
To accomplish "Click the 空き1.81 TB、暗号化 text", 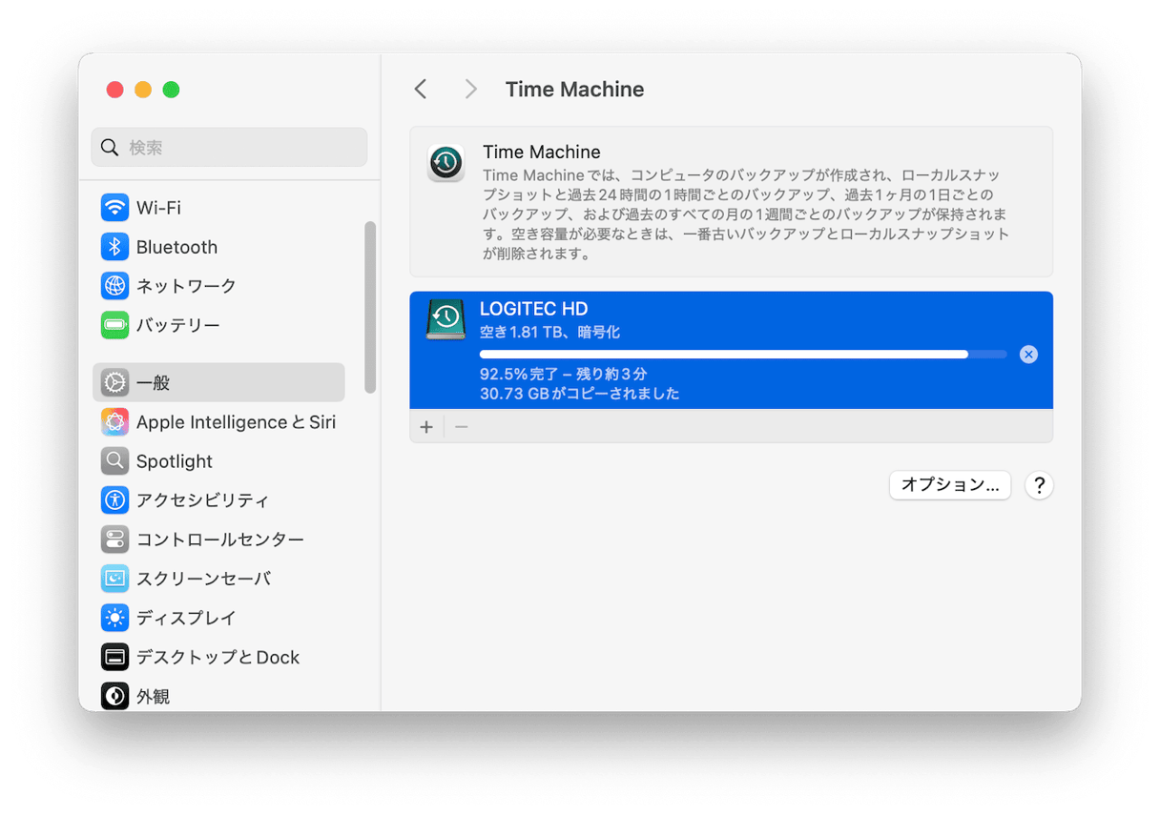I will (550, 333).
